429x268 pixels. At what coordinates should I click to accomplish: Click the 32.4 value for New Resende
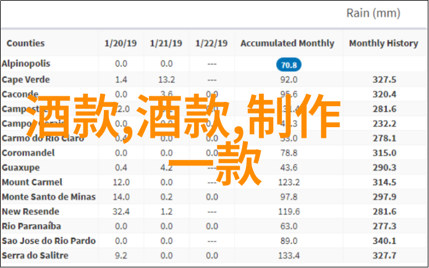point(121,211)
